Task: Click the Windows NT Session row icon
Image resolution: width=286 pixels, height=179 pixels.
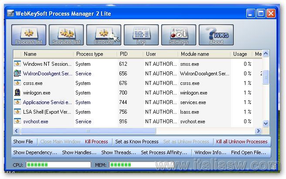Action: [x=17, y=64]
